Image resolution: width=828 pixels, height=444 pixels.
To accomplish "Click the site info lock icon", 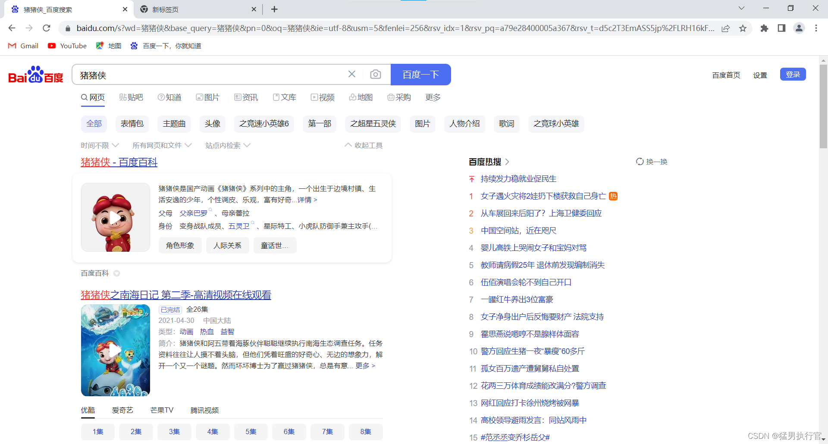I will point(68,28).
